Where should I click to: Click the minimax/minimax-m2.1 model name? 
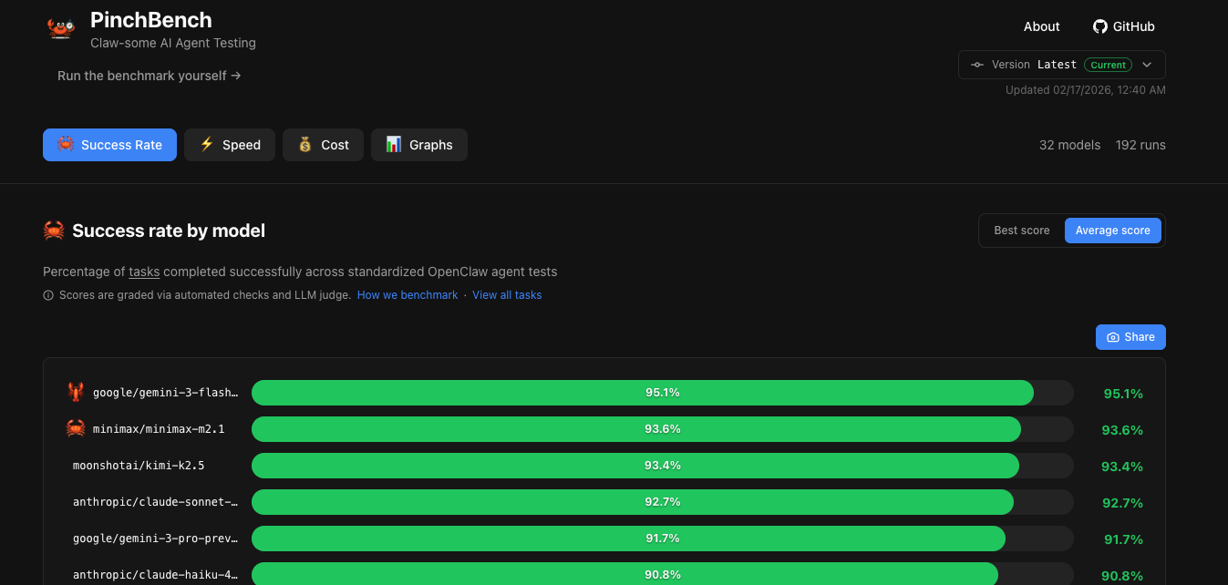(159, 429)
